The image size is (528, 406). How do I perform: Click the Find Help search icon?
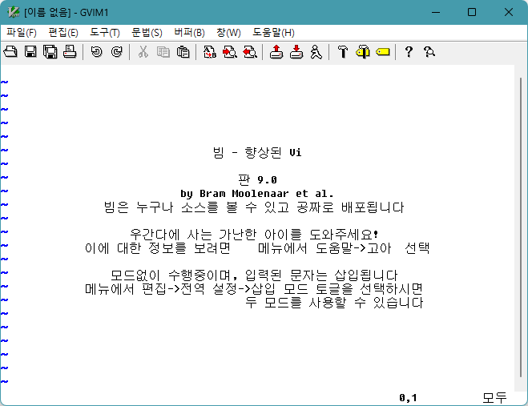[x=429, y=52]
